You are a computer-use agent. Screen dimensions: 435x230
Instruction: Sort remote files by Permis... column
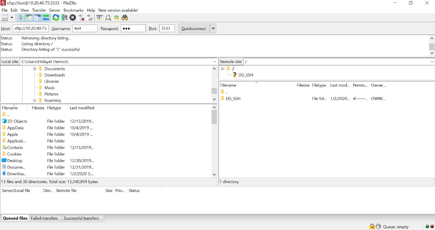coord(360,85)
